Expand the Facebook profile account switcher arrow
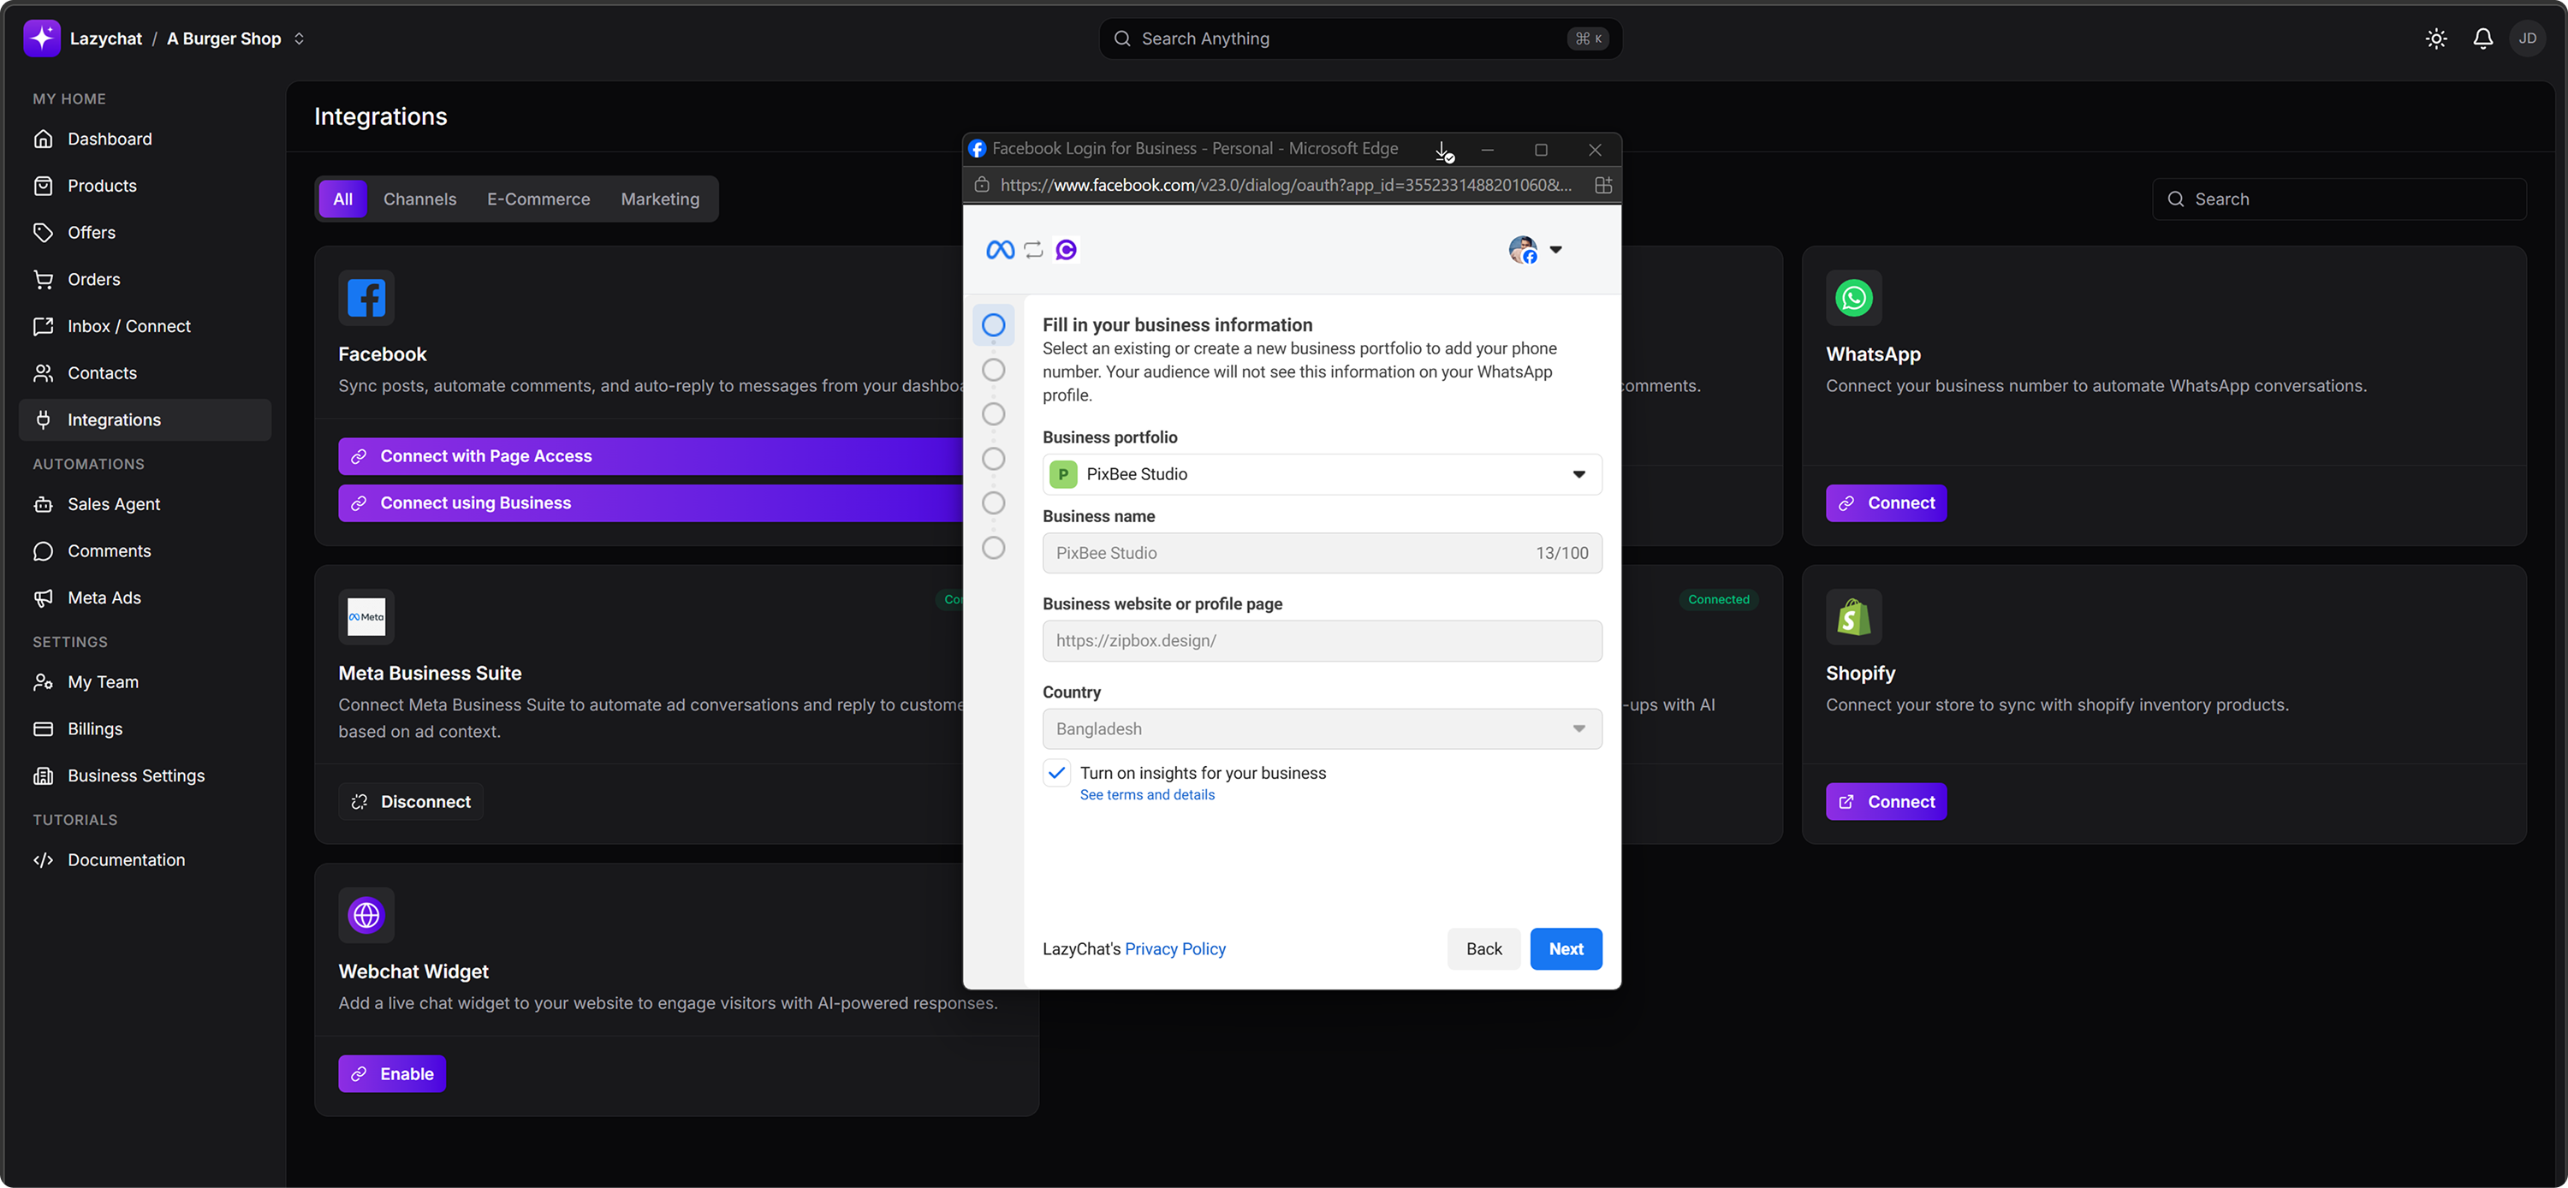 coord(1555,250)
